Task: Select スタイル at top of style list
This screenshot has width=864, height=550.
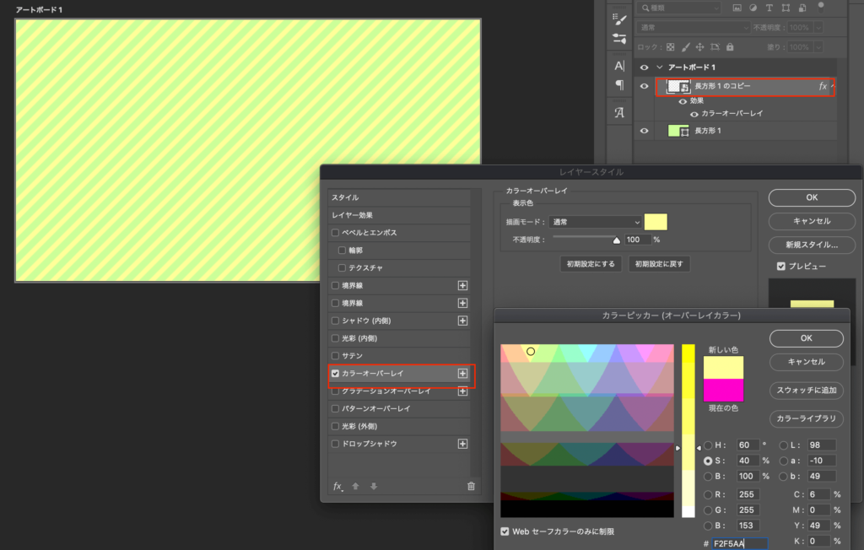Action: (346, 197)
